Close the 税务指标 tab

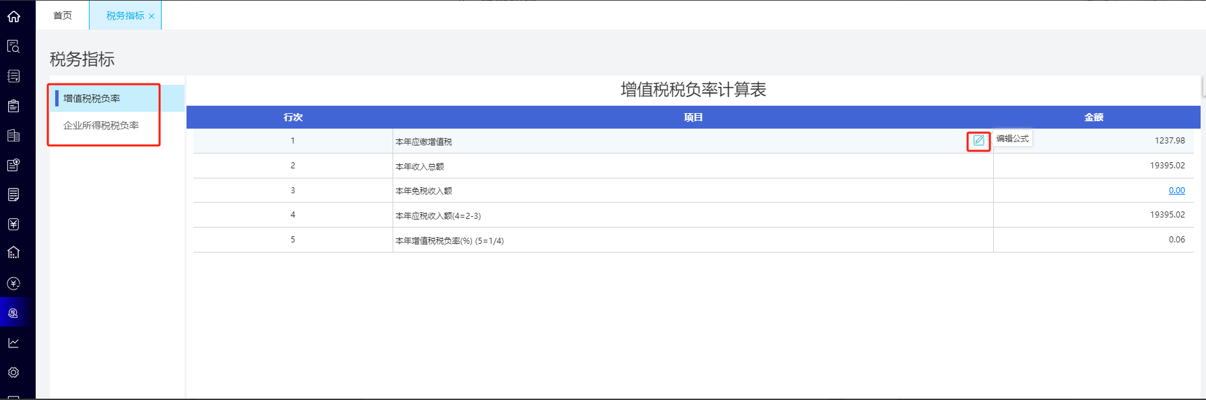point(152,16)
